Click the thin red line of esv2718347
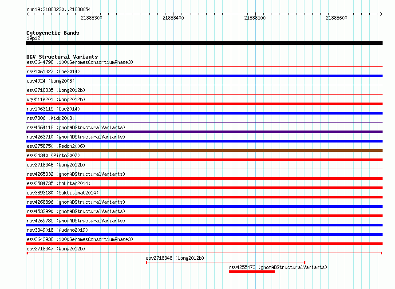The height and width of the screenshot is (289, 395). pyautogui.click(x=204, y=253)
